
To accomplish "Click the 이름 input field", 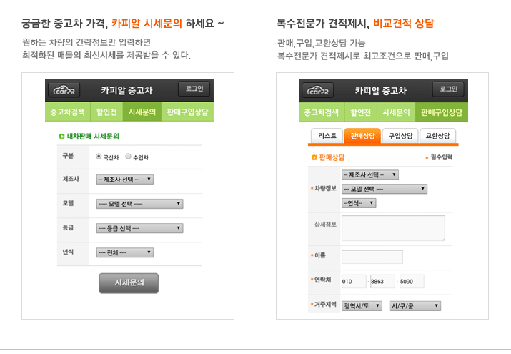I will [372, 257].
